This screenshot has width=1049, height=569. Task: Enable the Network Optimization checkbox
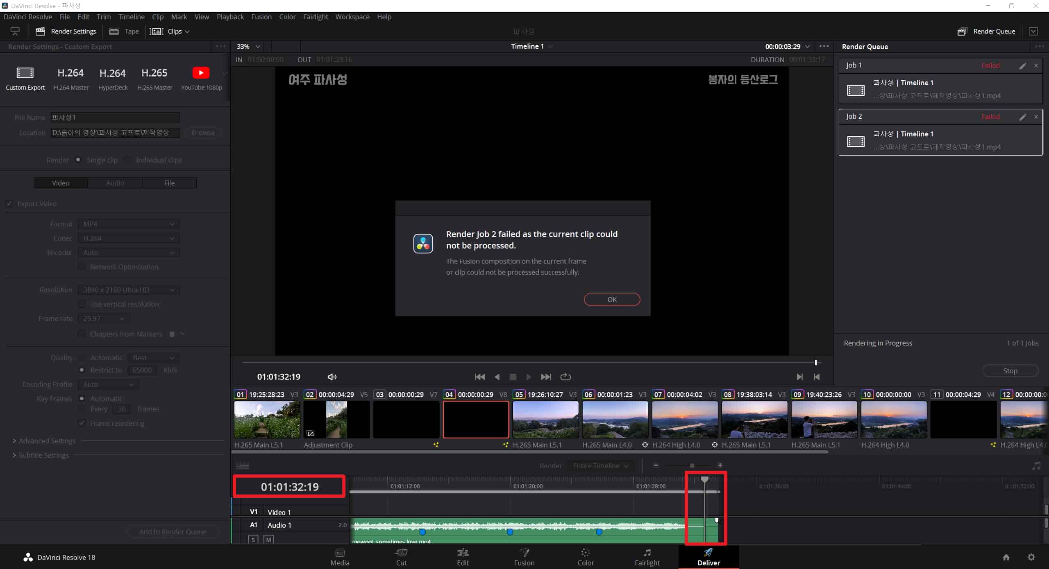[x=82, y=267]
